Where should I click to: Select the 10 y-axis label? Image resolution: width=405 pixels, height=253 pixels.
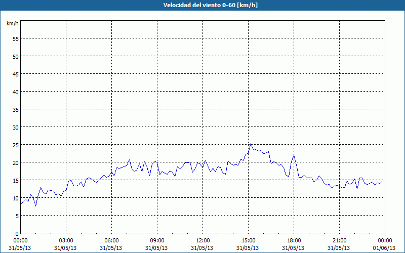tap(16, 198)
